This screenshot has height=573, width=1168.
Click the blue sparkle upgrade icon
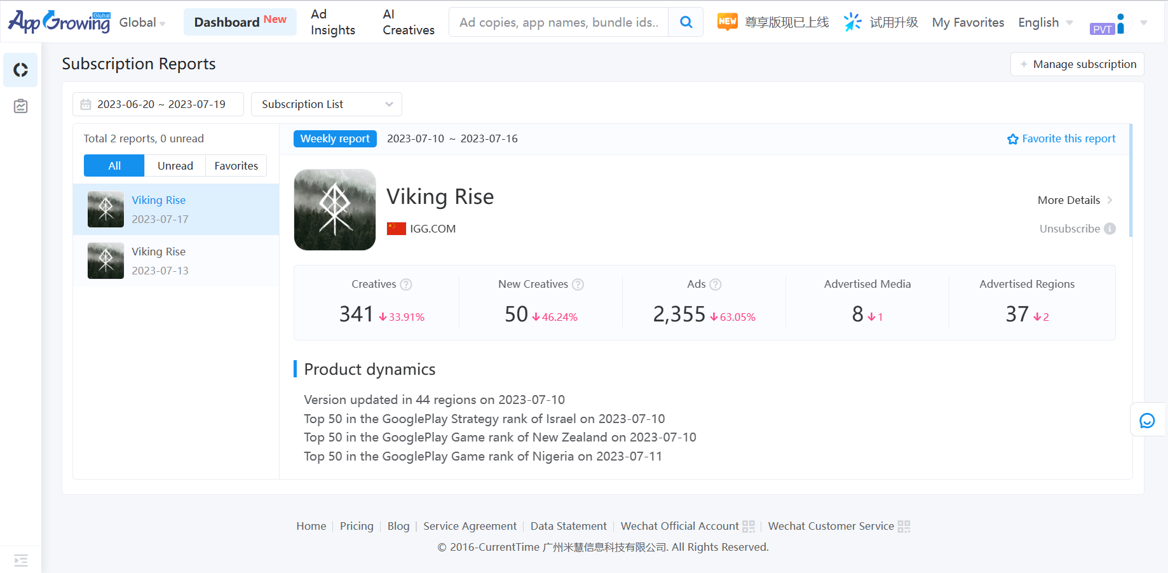(852, 22)
